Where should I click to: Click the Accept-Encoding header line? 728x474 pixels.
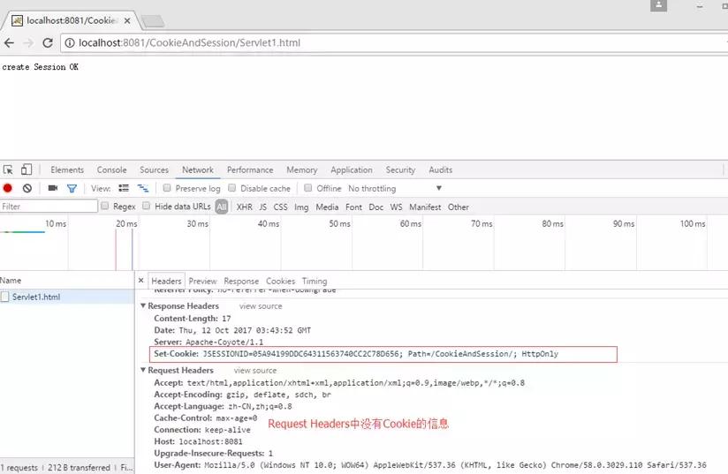click(x=242, y=395)
